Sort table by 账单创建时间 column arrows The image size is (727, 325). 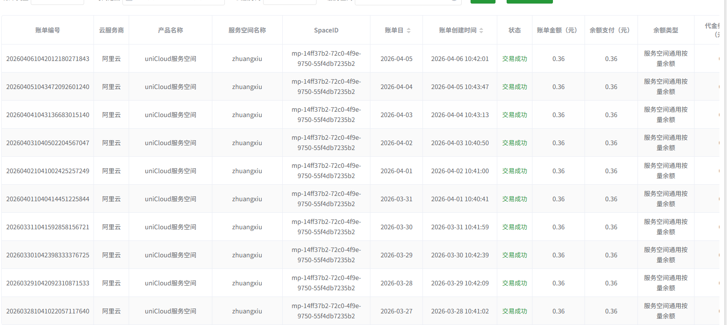pyautogui.click(x=481, y=30)
